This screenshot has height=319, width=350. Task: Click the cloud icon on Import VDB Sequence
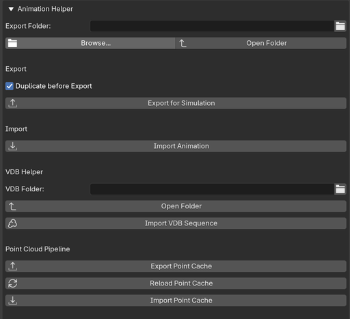[x=13, y=223]
